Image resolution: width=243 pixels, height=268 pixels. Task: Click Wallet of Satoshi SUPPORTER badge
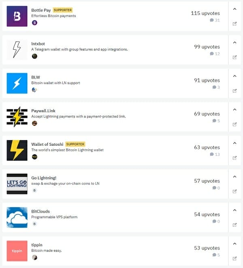click(x=75, y=144)
